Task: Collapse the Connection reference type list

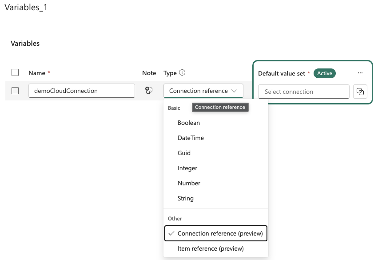Action: tap(235, 90)
